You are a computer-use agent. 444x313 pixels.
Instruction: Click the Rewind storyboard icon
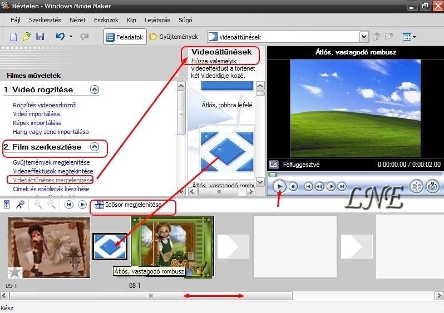[69, 205]
